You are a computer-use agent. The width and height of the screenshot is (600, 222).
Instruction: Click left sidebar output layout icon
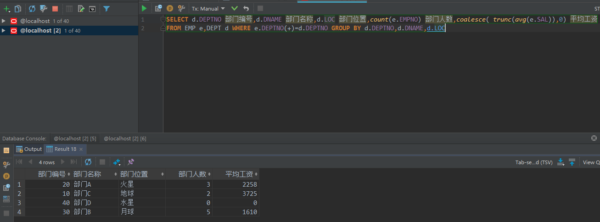6,150
